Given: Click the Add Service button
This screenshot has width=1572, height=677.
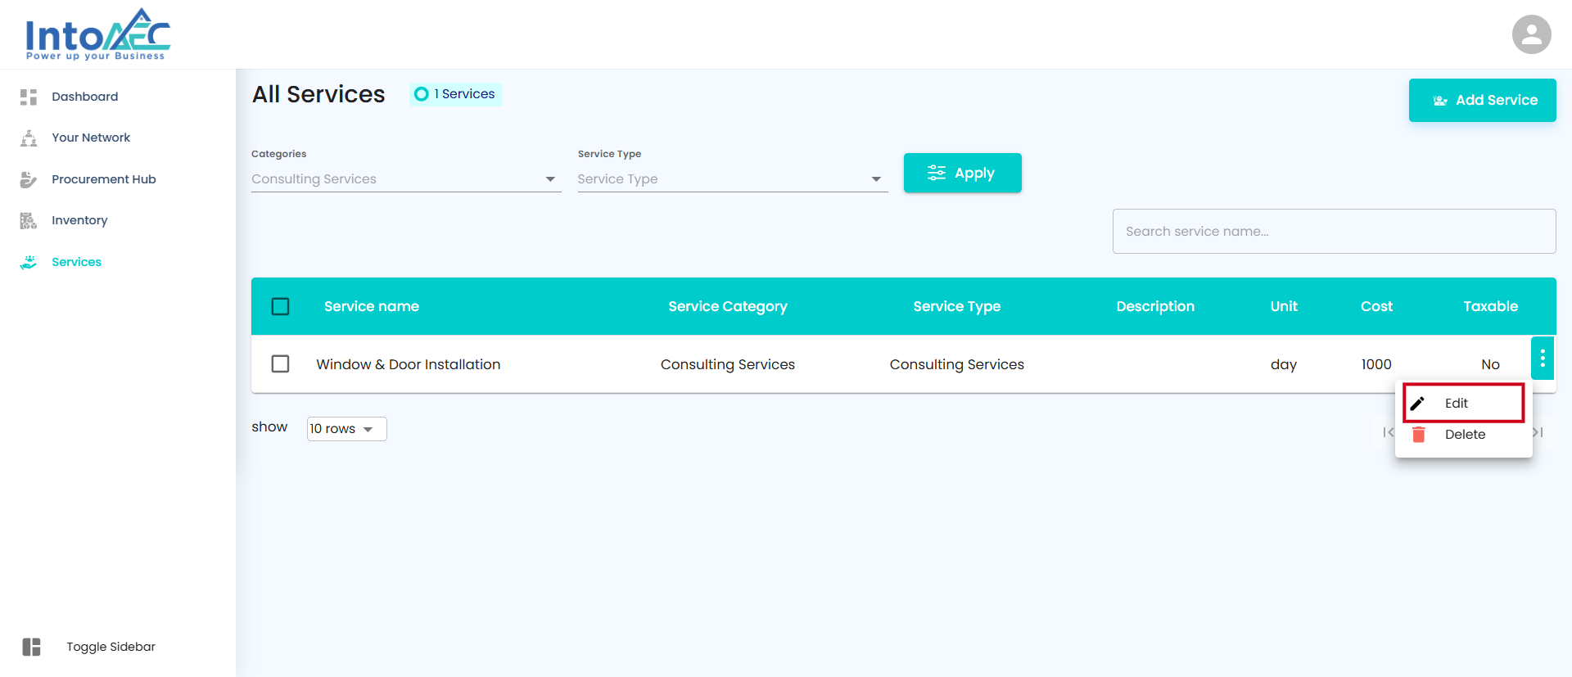Looking at the screenshot, I should (x=1482, y=100).
